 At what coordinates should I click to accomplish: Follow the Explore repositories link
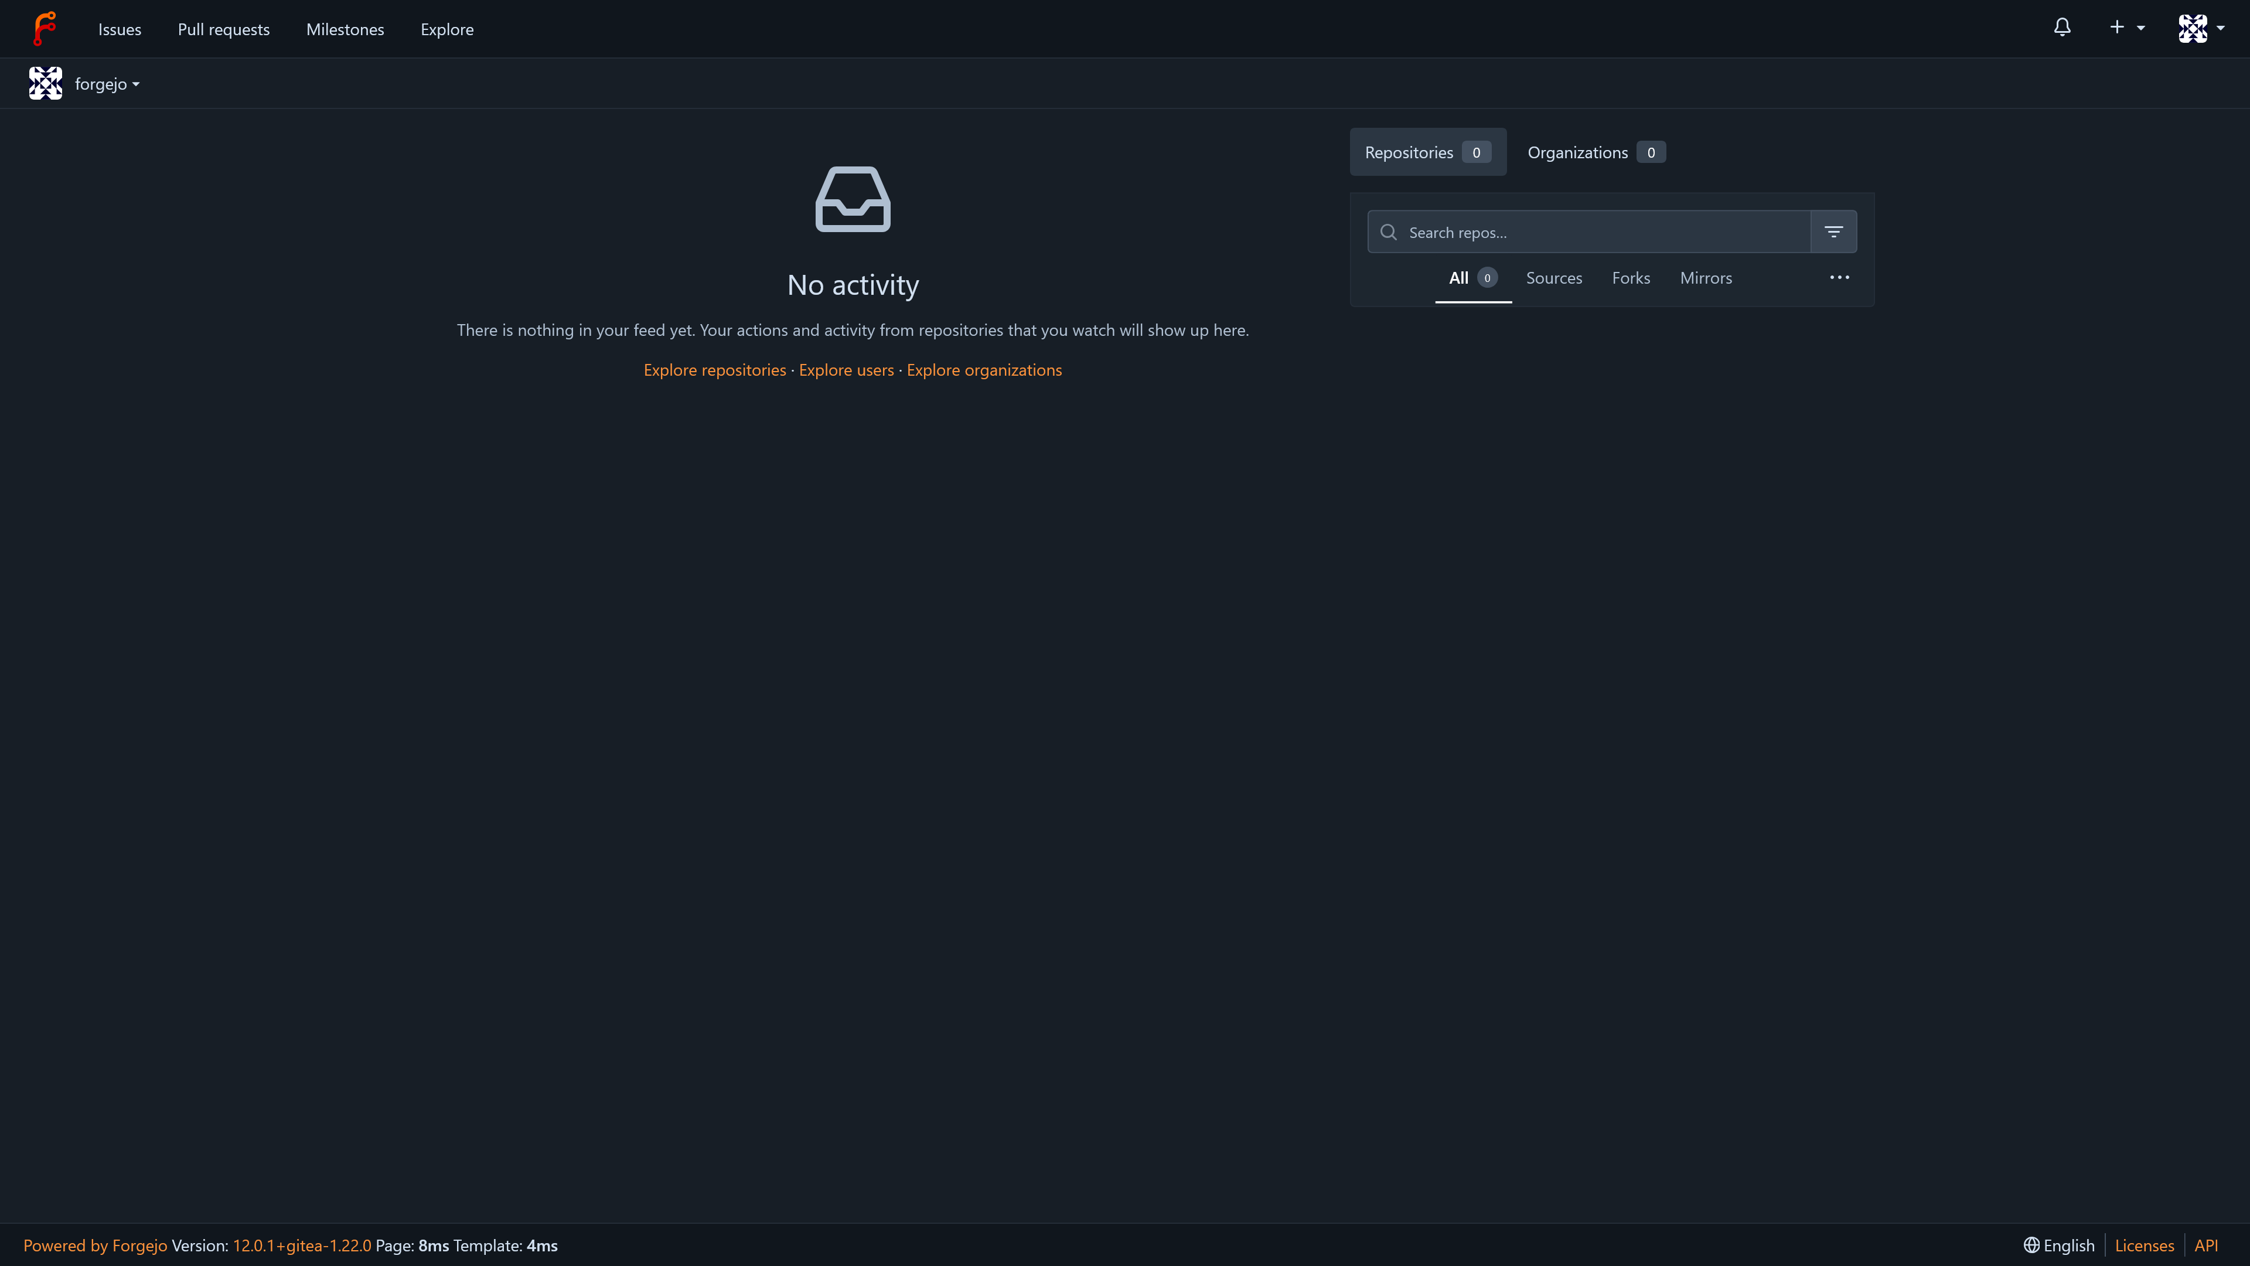point(714,370)
